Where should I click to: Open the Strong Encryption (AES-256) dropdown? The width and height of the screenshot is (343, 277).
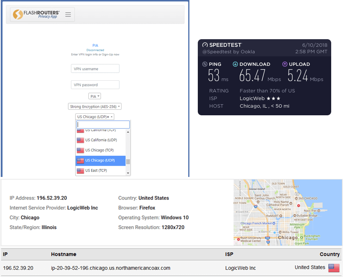[95, 107]
